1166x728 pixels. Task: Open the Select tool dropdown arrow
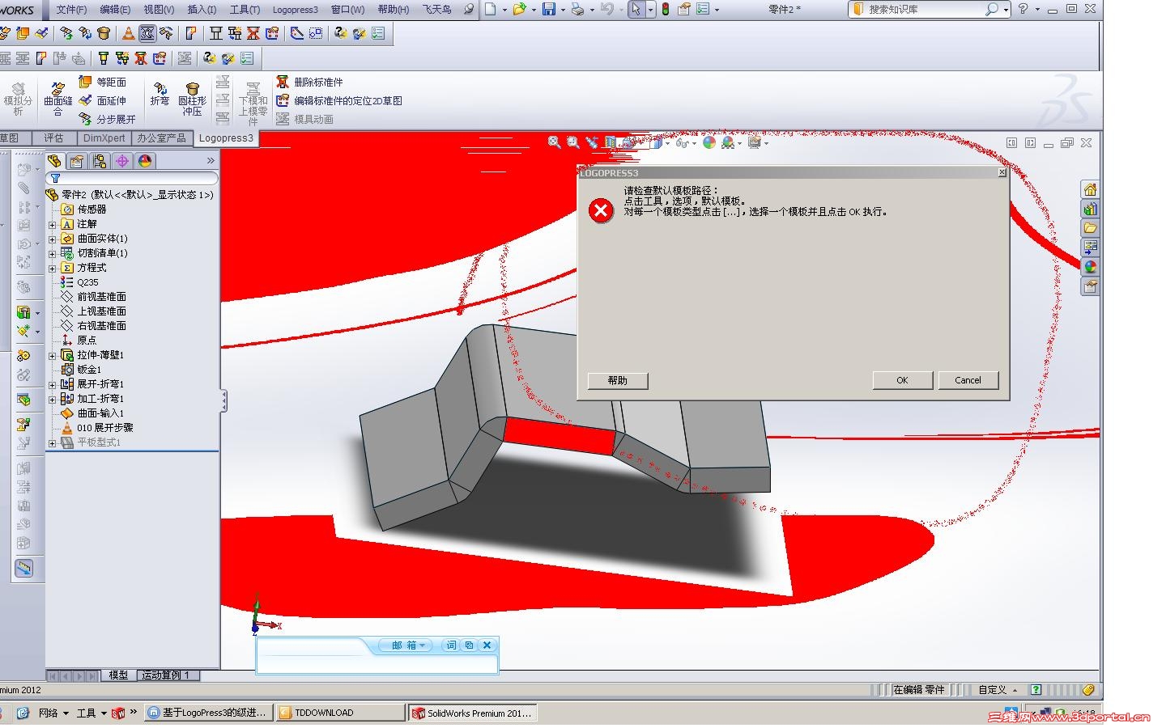(x=650, y=10)
